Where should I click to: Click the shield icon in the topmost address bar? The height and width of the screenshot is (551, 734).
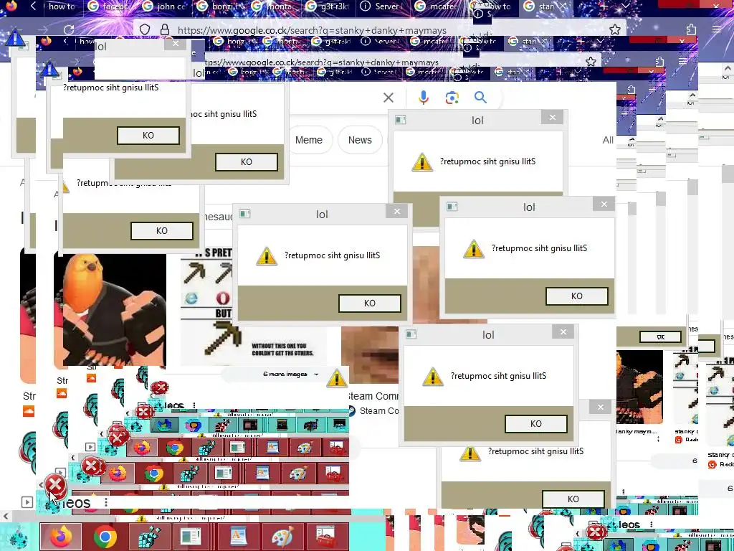145,29
